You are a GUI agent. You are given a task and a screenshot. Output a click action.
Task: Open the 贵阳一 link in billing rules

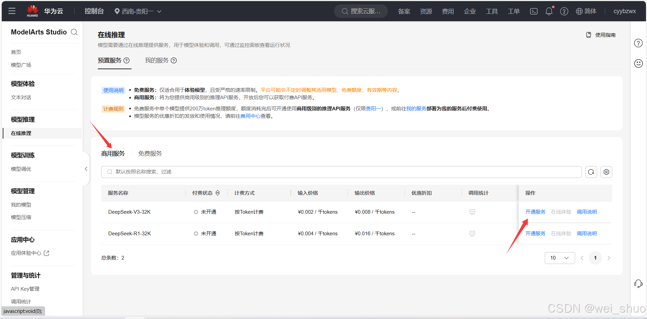373,109
